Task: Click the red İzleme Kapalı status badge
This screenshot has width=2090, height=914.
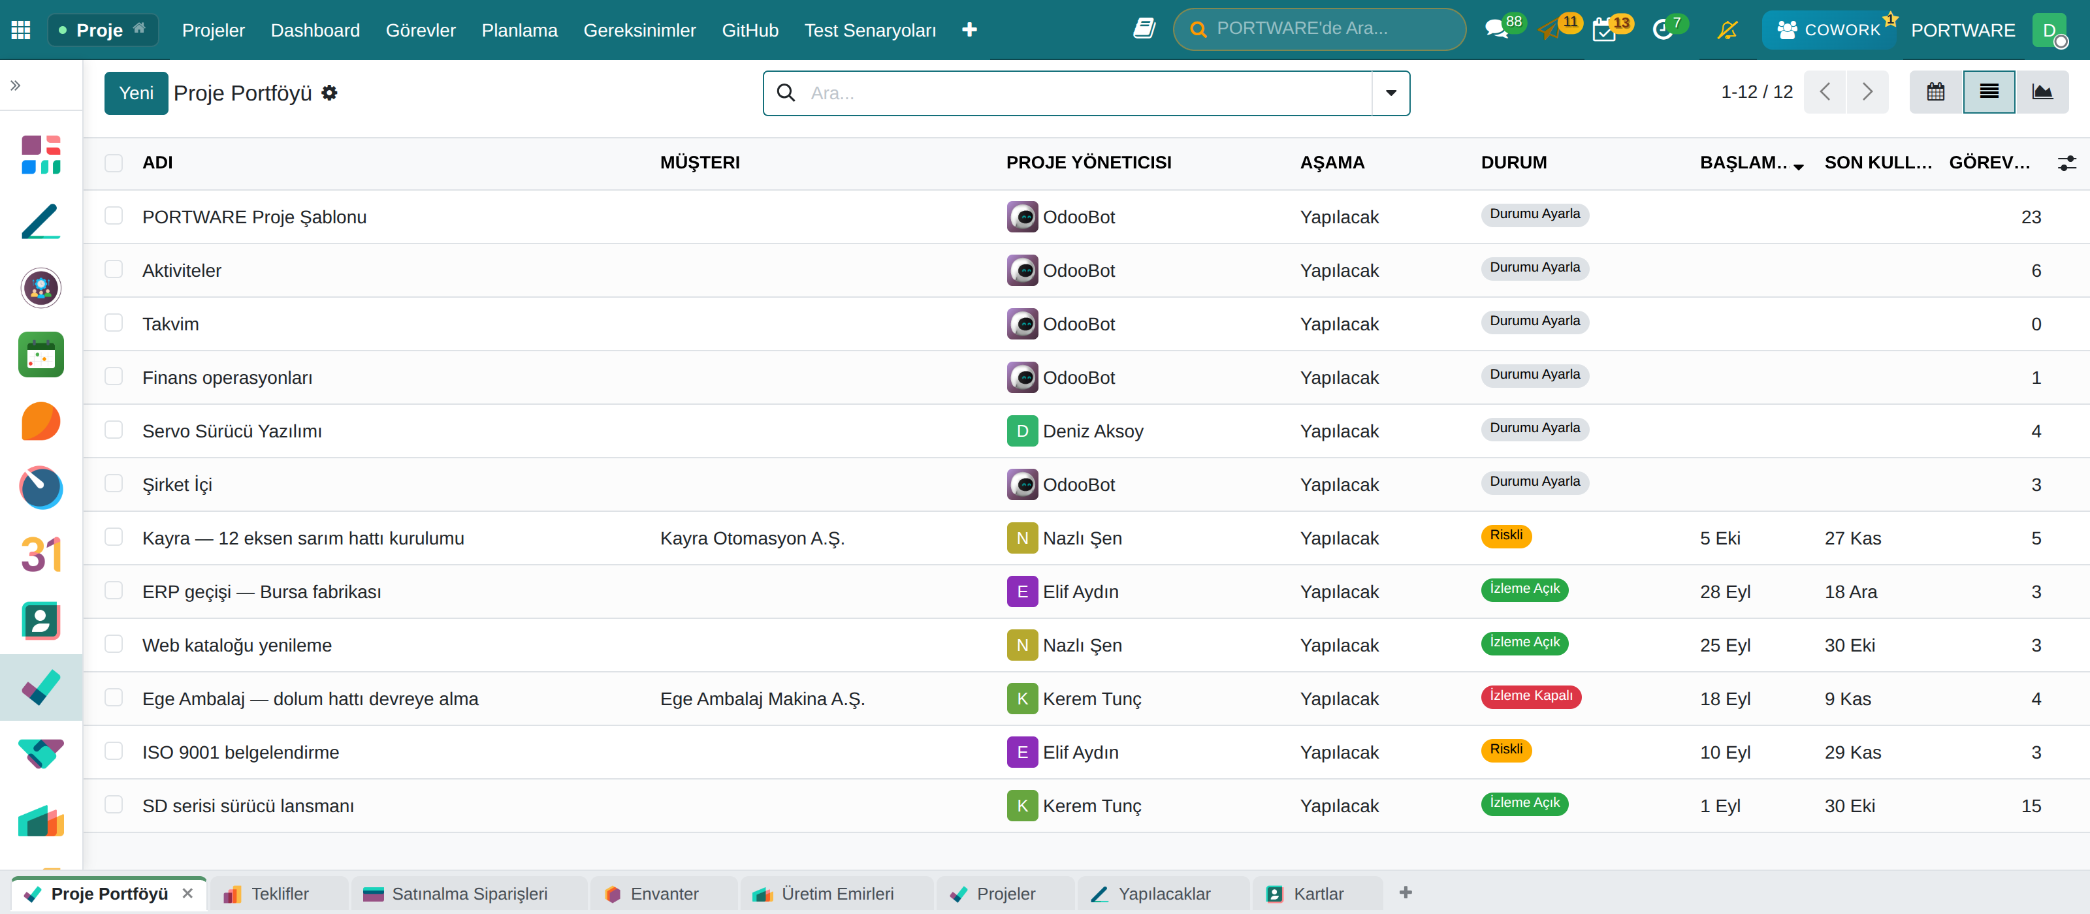Action: click(x=1531, y=695)
